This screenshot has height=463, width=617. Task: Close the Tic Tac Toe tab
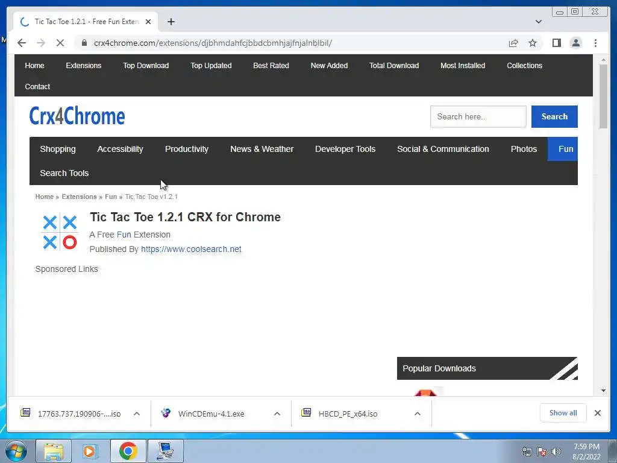tap(148, 22)
